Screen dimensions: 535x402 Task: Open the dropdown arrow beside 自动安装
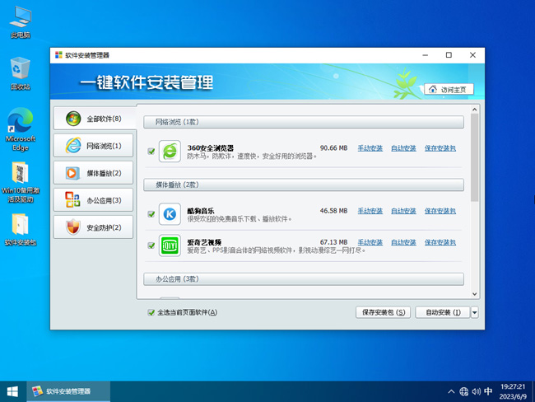pos(475,312)
